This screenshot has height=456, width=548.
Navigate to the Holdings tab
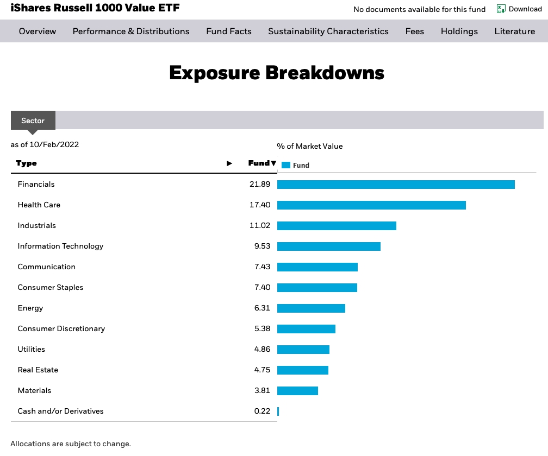[x=459, y=31]
